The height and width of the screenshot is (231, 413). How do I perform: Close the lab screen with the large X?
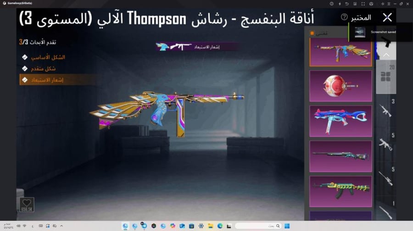387,17
